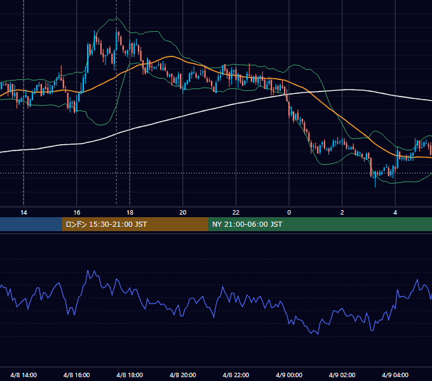
Task: Click the 4/9 02:00 date label
Action: click(x=342, y=375)
